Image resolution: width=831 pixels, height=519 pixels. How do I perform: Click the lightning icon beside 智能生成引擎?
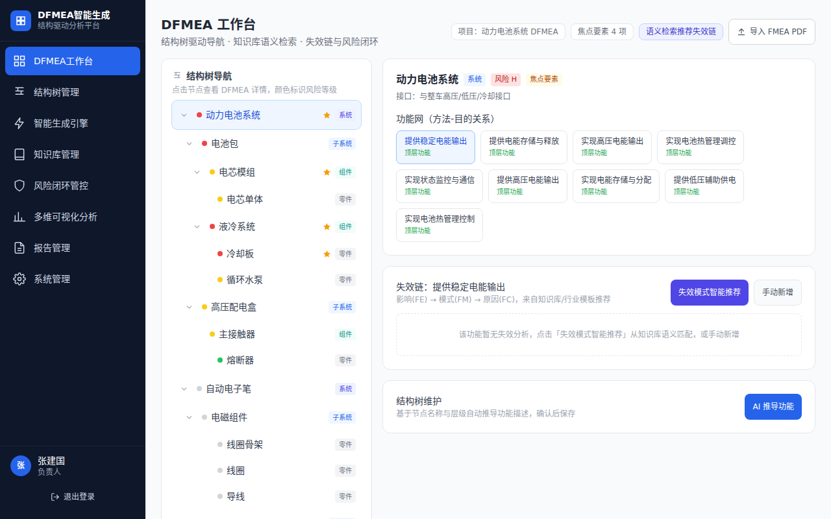click(19, 123)
